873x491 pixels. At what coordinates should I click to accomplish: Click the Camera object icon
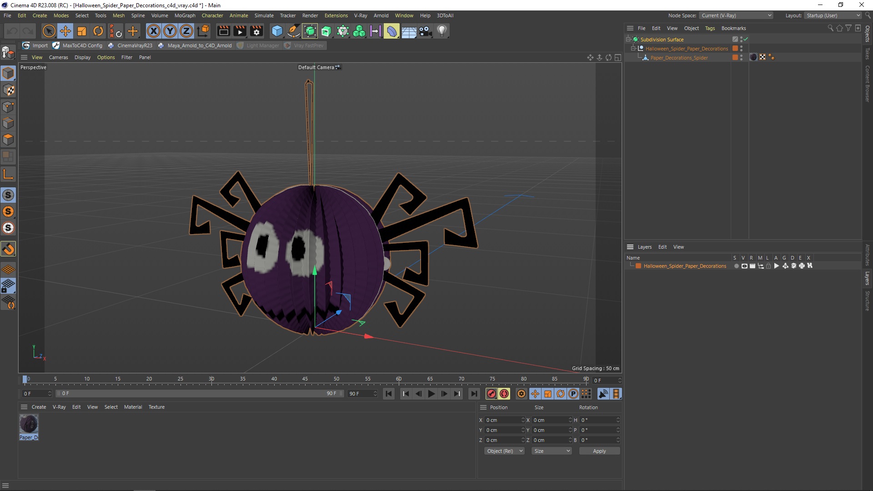tap(425, 31)
